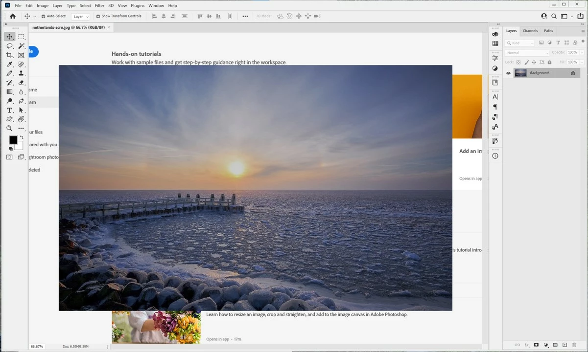Switch to the Channels tab

point(530,31)
